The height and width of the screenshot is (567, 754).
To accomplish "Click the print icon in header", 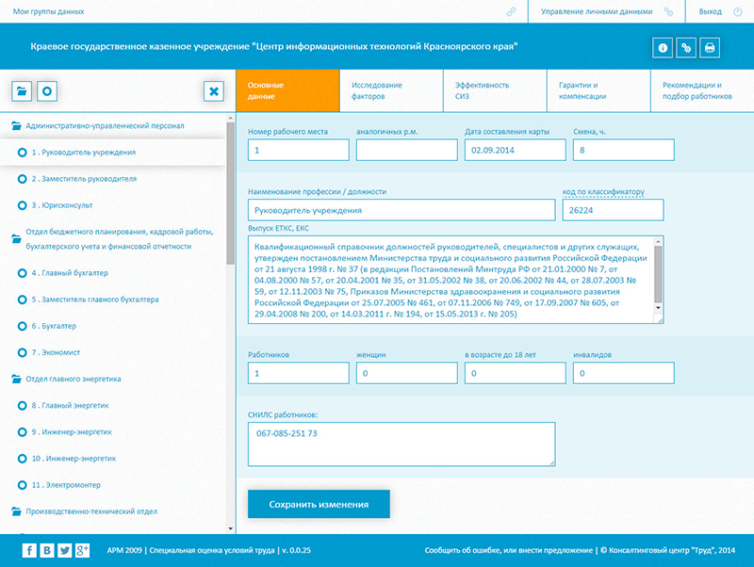I will coord(710,48).
